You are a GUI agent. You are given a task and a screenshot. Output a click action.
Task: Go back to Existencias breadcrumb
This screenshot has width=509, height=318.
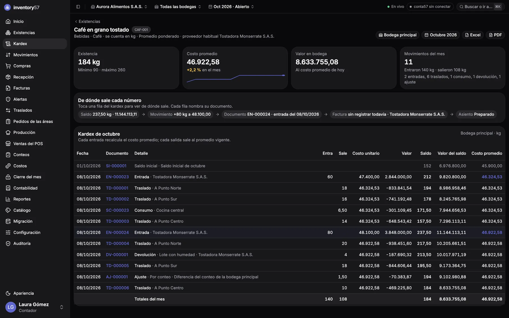(87, 21)
